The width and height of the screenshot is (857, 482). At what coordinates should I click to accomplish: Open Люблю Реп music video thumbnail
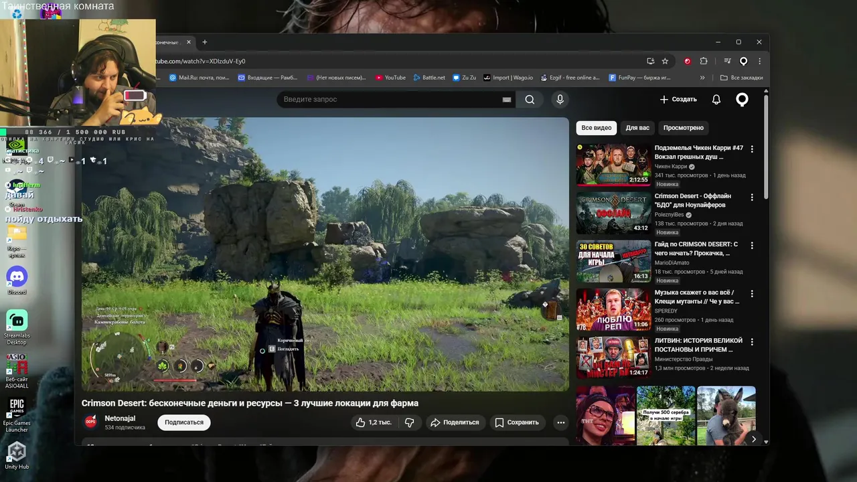(x=613, y=309)
